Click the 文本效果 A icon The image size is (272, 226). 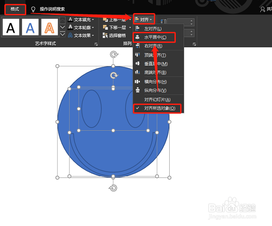click(70, 35)
